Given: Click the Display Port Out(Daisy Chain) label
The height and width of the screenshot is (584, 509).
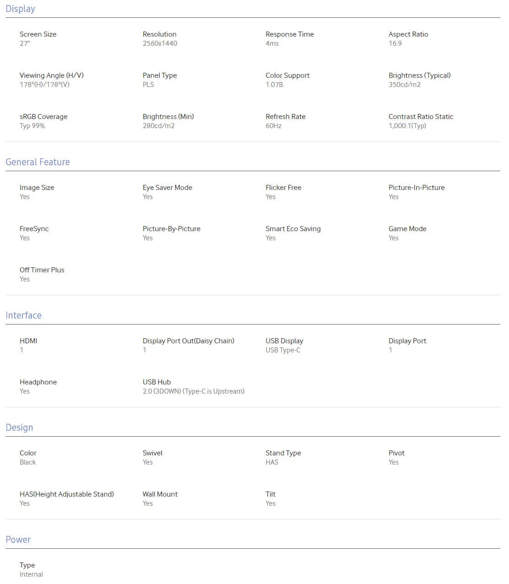Looking at the screenshot, I should pyautogui.click(x=188, y=341).
